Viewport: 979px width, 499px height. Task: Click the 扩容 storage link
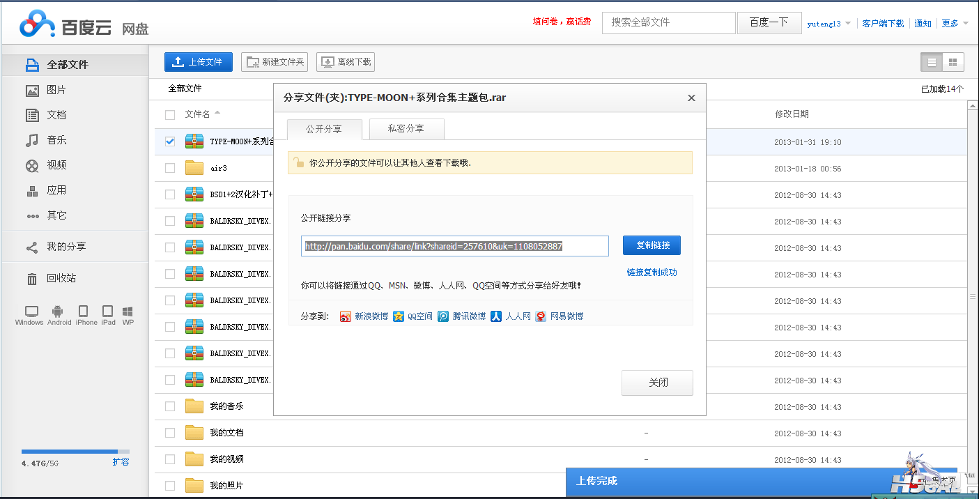(x=121, y=462)
